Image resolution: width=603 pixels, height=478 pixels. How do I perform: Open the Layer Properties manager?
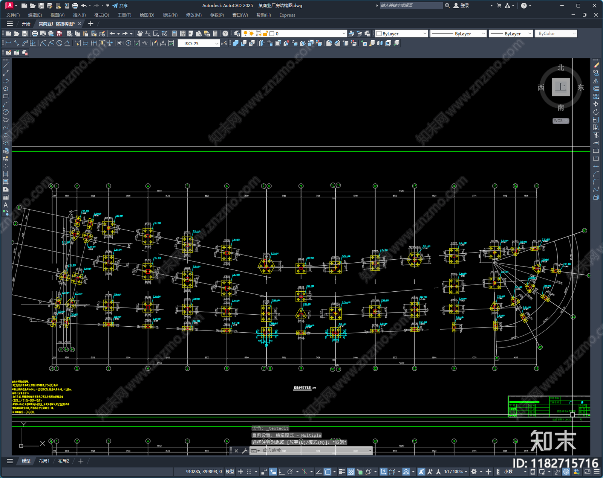pyautogui.click(x=237, y=33)
